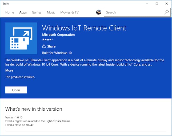Open the user account avatar
The image size is (172, 136).
point(99,12)
